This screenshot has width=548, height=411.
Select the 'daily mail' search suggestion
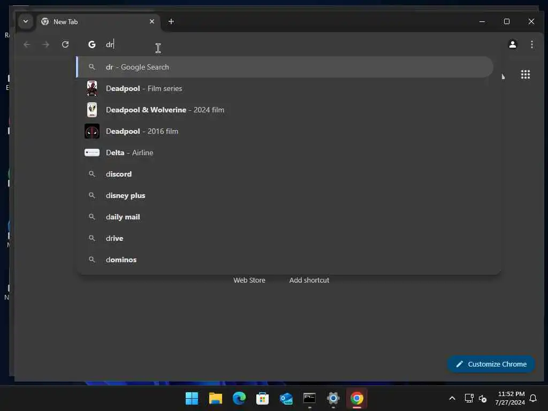[x=285, y=217]
